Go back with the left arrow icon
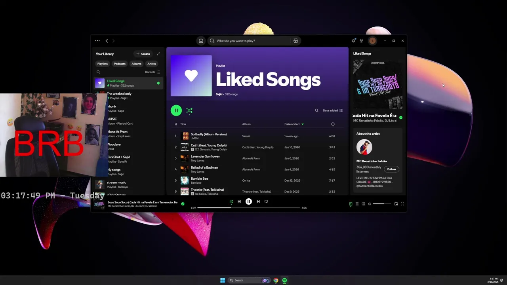Viewport: 507px width, 285px height. (107, 41)
